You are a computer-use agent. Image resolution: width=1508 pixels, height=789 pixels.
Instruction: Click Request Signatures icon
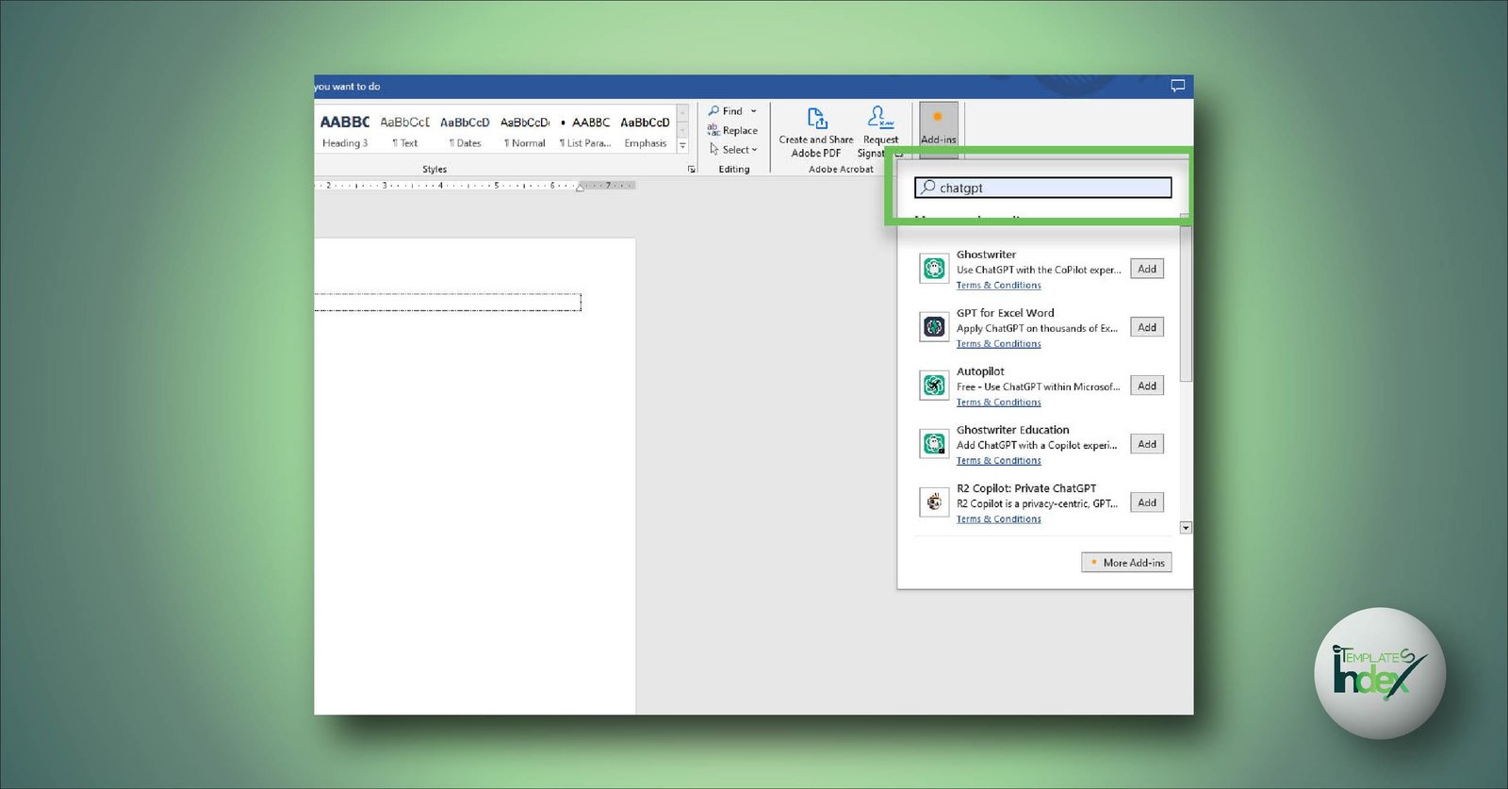point(880,118)
